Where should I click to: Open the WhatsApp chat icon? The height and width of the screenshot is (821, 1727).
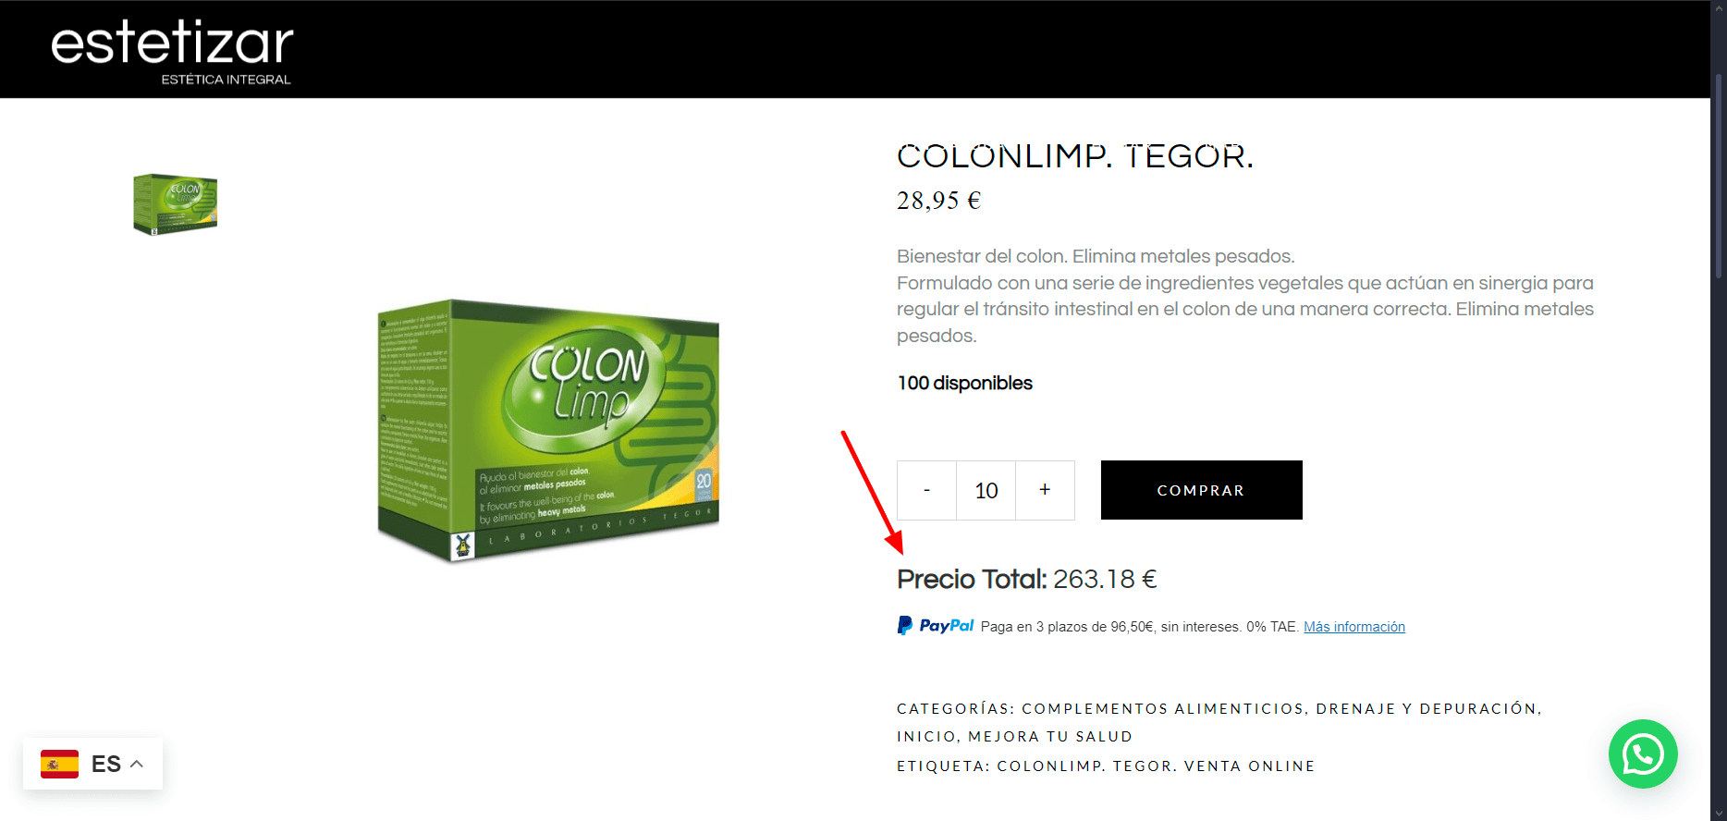tap(1643, 754)
